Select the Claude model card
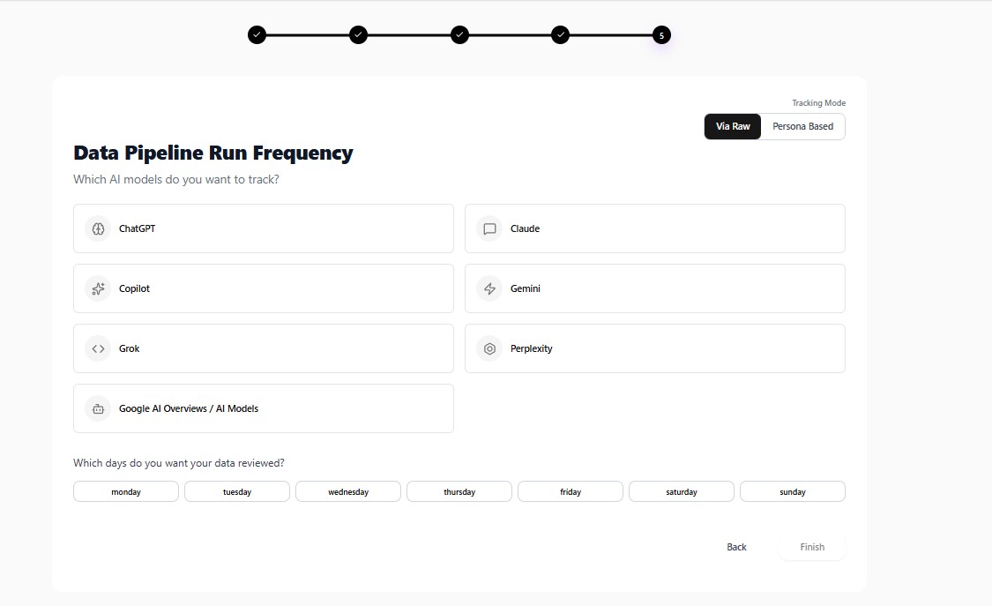This screenshot has width=992, height=606. click(x=655, y=228)
